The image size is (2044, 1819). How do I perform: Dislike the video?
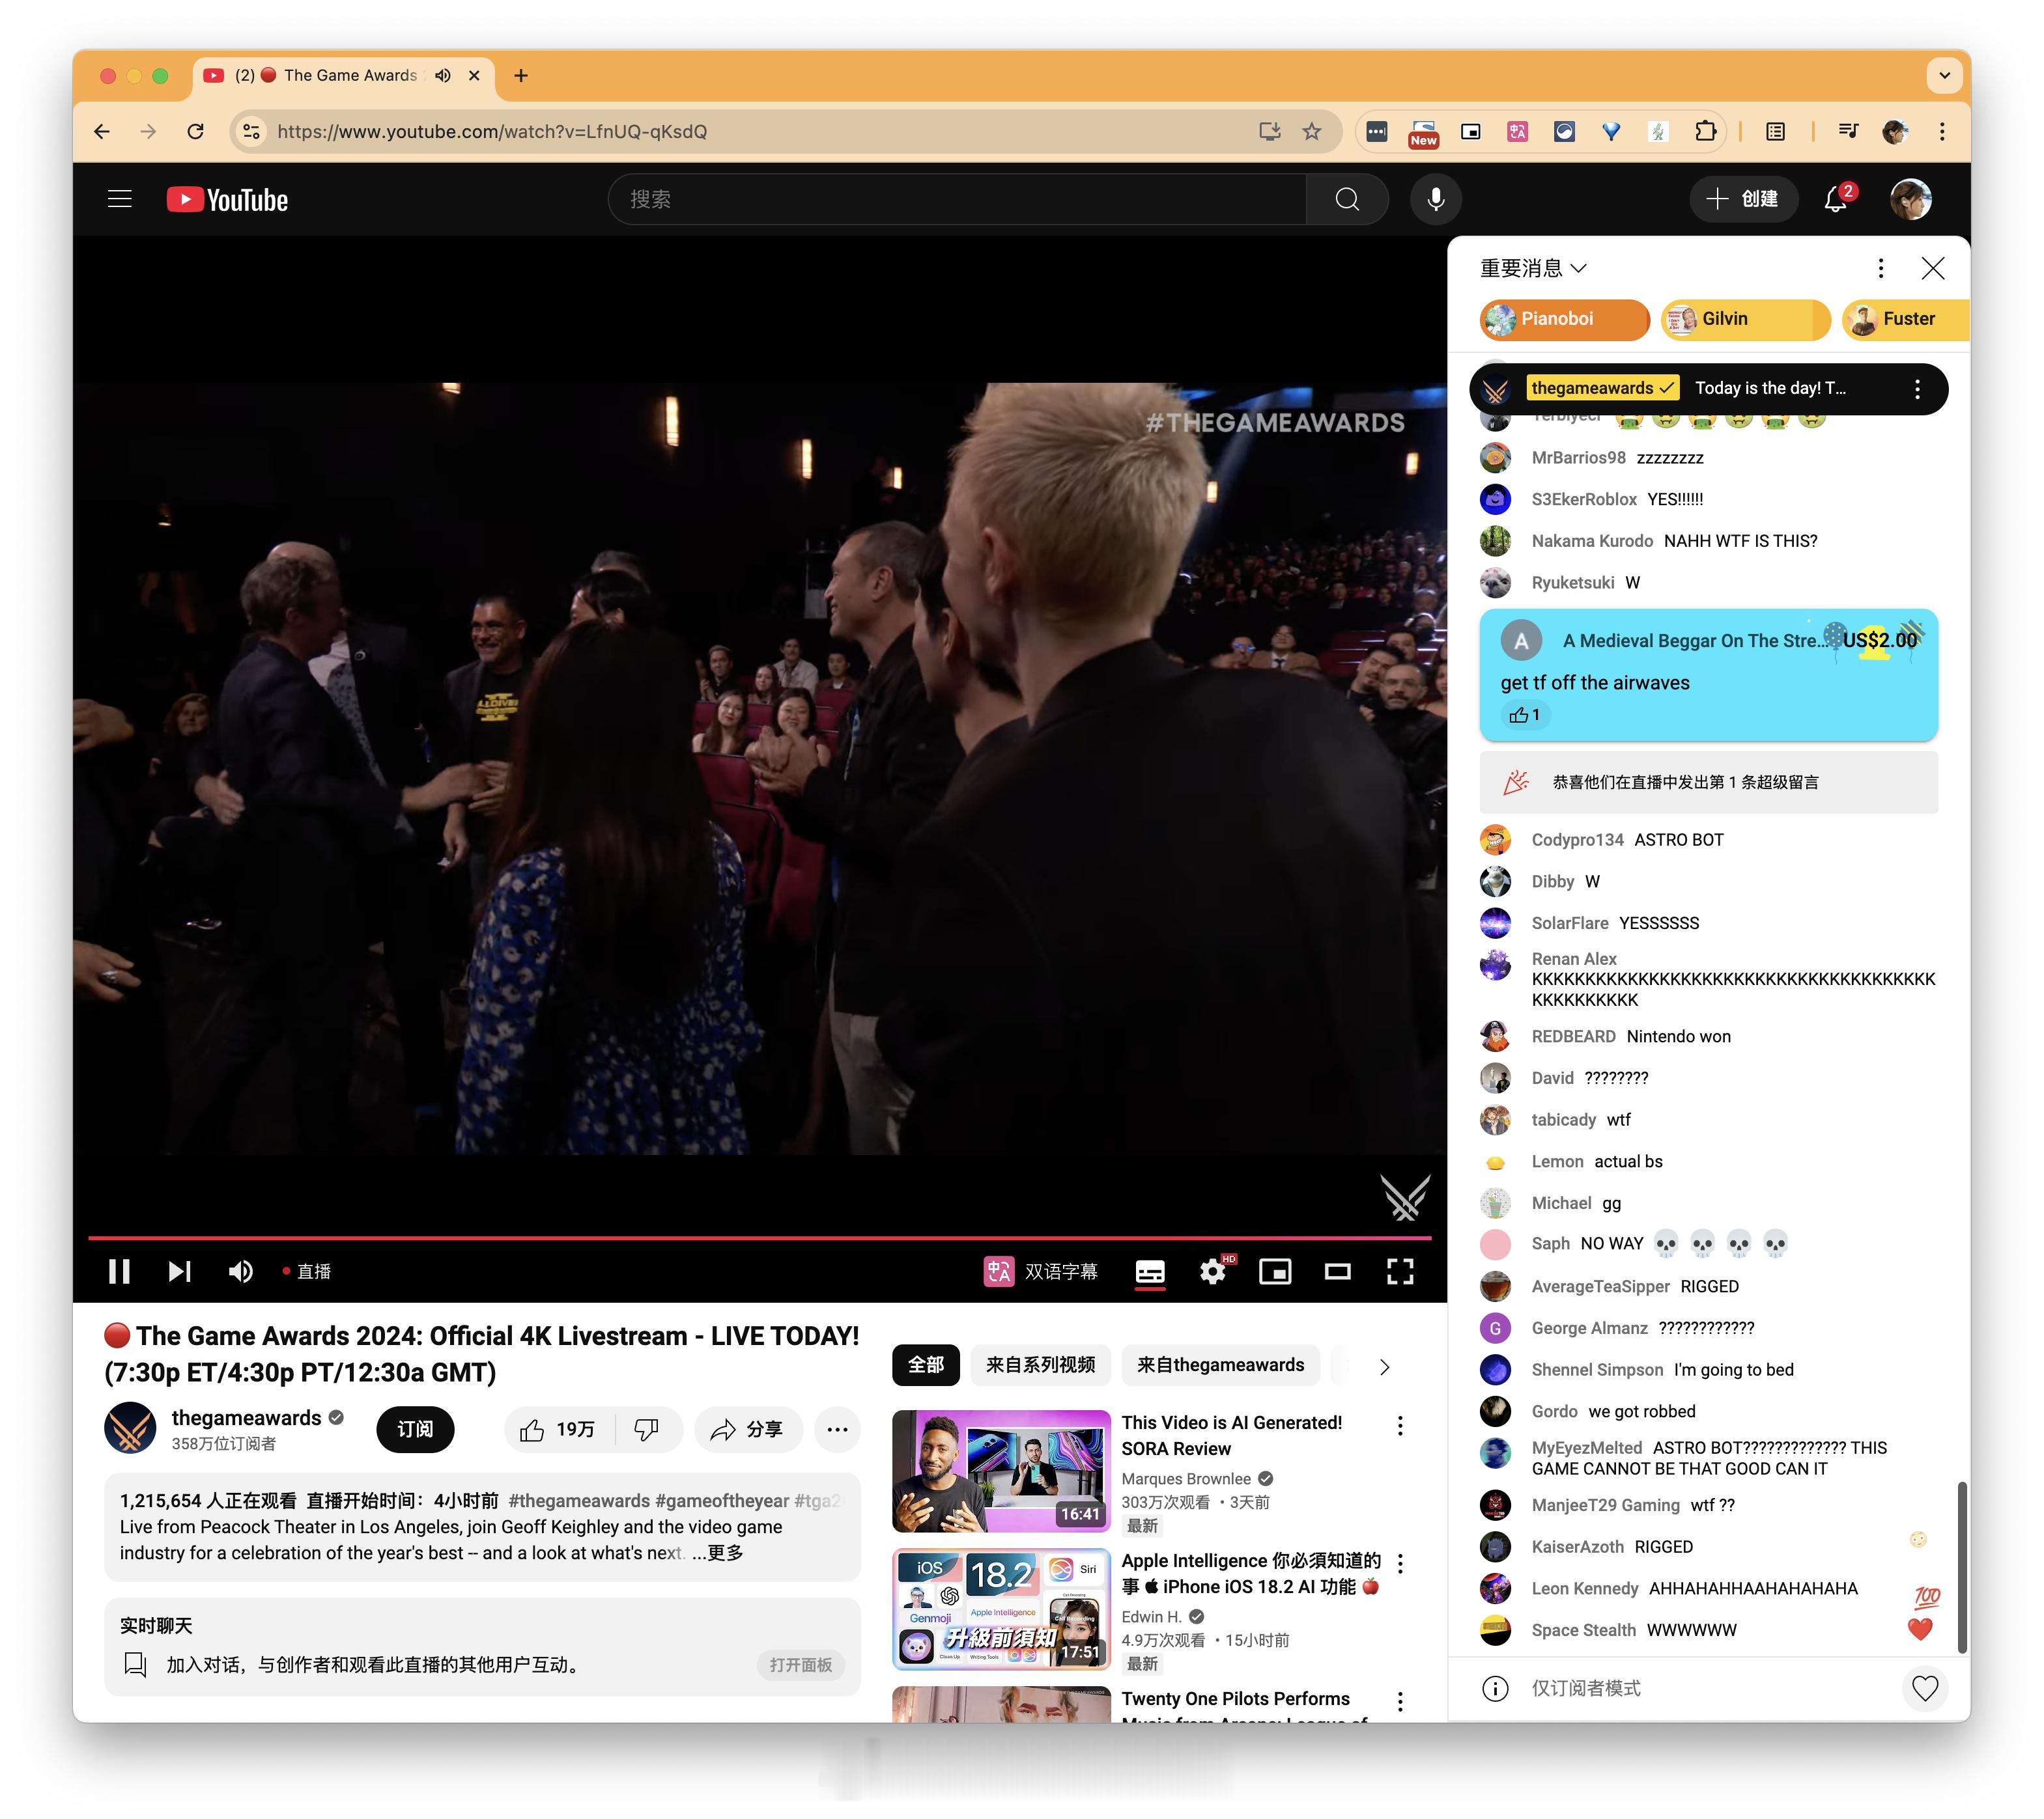[x=647, y=1429]
